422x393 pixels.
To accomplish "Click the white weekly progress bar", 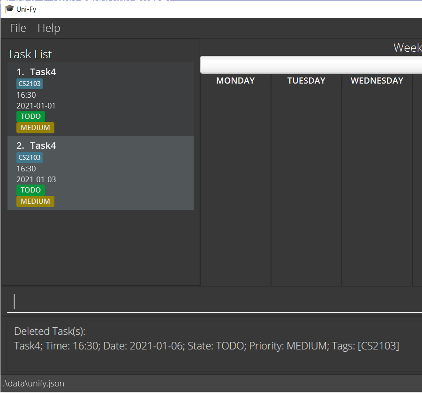I will coord(311,65).
